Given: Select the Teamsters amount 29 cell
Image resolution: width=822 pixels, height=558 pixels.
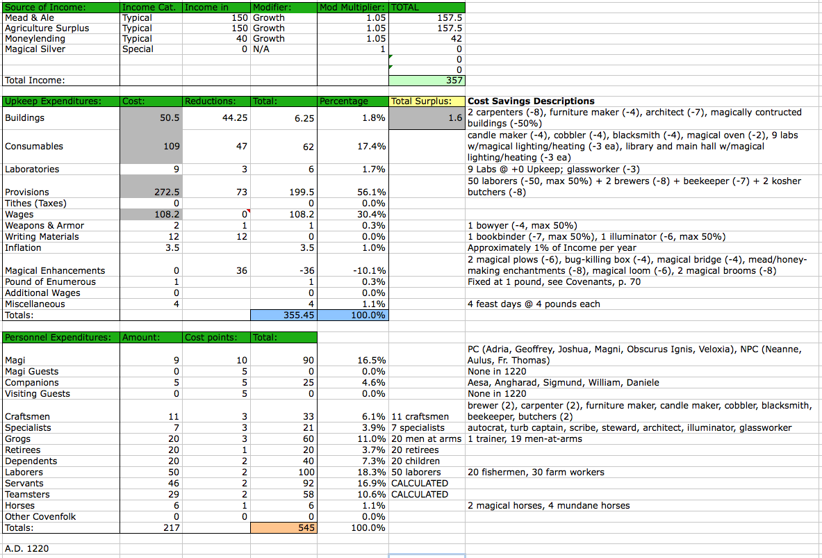Looking at the screenshot, I should coord(151,495).
